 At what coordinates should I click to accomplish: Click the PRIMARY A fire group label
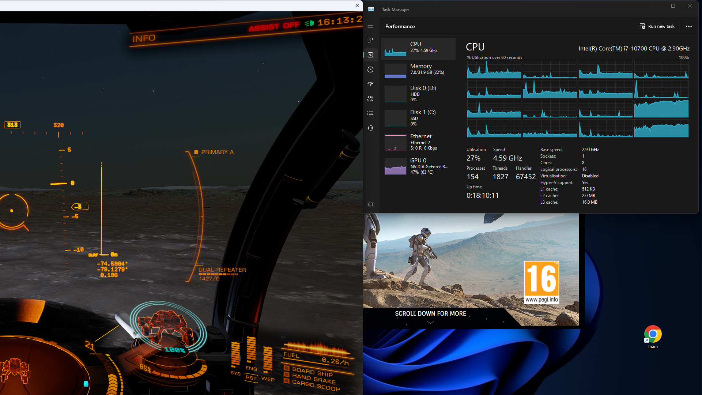coord(217,152)
